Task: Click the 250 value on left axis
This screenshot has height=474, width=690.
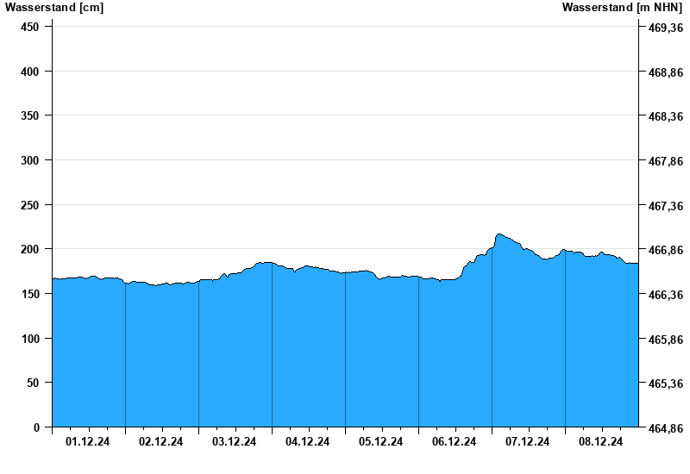Action: [30, 205]
